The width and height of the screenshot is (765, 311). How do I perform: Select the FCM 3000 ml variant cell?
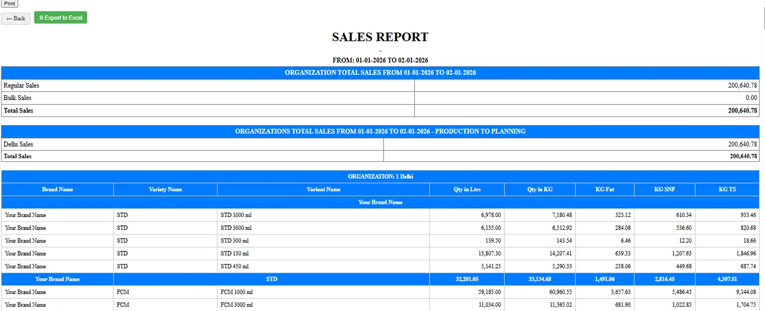323,305
